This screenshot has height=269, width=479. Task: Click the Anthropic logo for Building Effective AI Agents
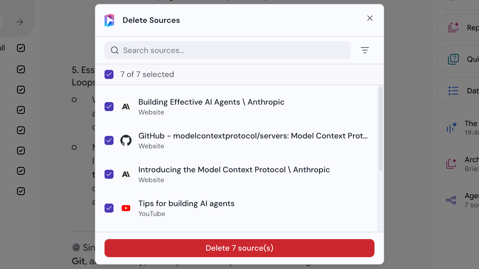(x=126, y=107)
